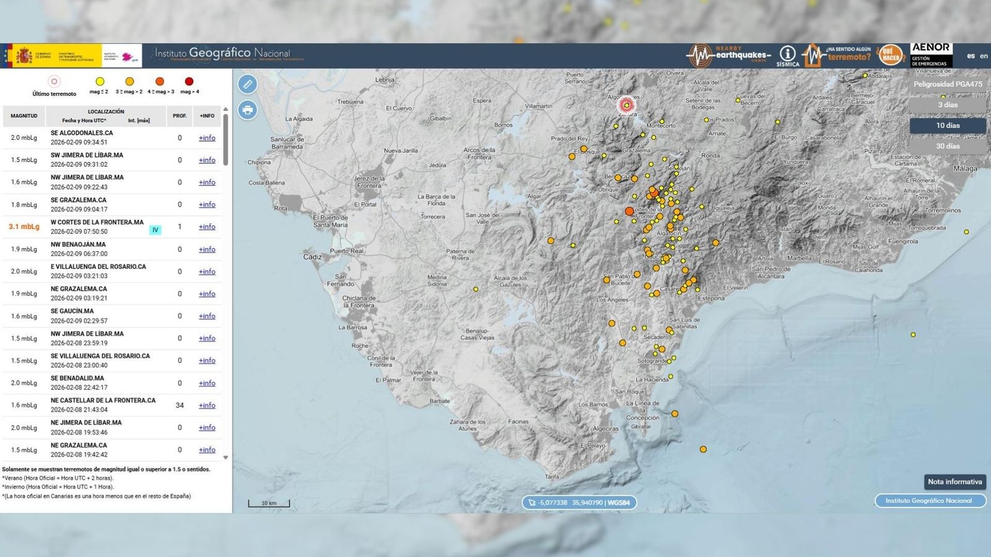
Task: Click the Nota informativa button
Action: (954, 481)
